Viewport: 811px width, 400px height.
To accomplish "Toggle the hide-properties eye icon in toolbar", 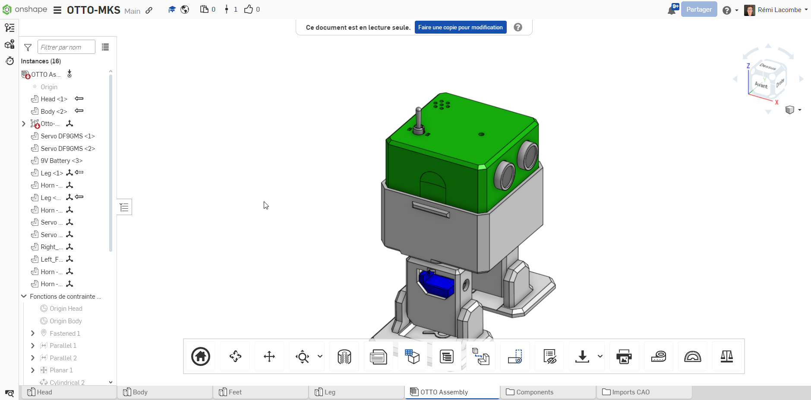I will 549,356.
